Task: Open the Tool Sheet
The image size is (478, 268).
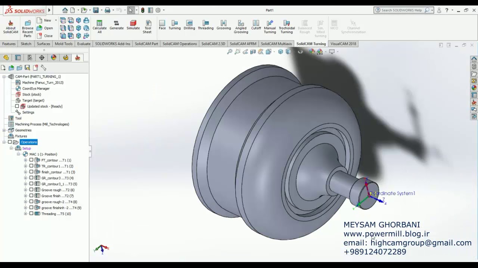Action: (148, 27)
